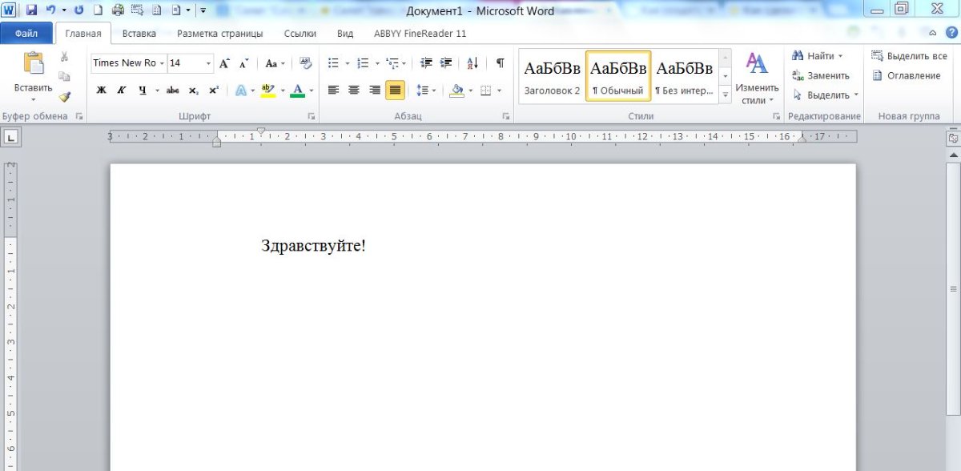The height and width of the screenshot is (471, 961).
Task: Click the Grow Font icon
Action: [224, 63]
